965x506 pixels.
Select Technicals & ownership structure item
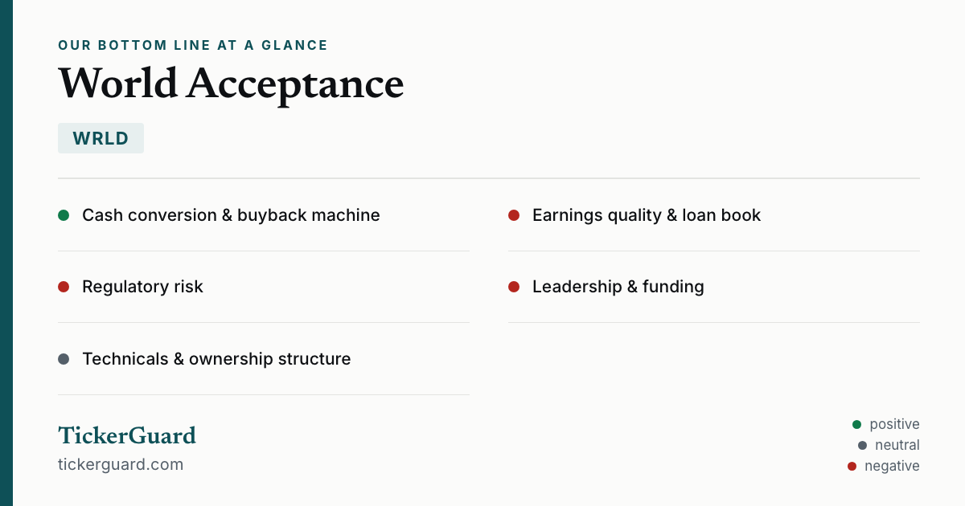[264, 359]
